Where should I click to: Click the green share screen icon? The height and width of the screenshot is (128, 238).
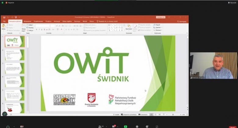(125, 126)
